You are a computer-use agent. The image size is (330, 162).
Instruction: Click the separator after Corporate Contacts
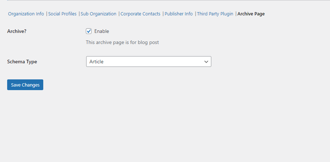[163, 14]
